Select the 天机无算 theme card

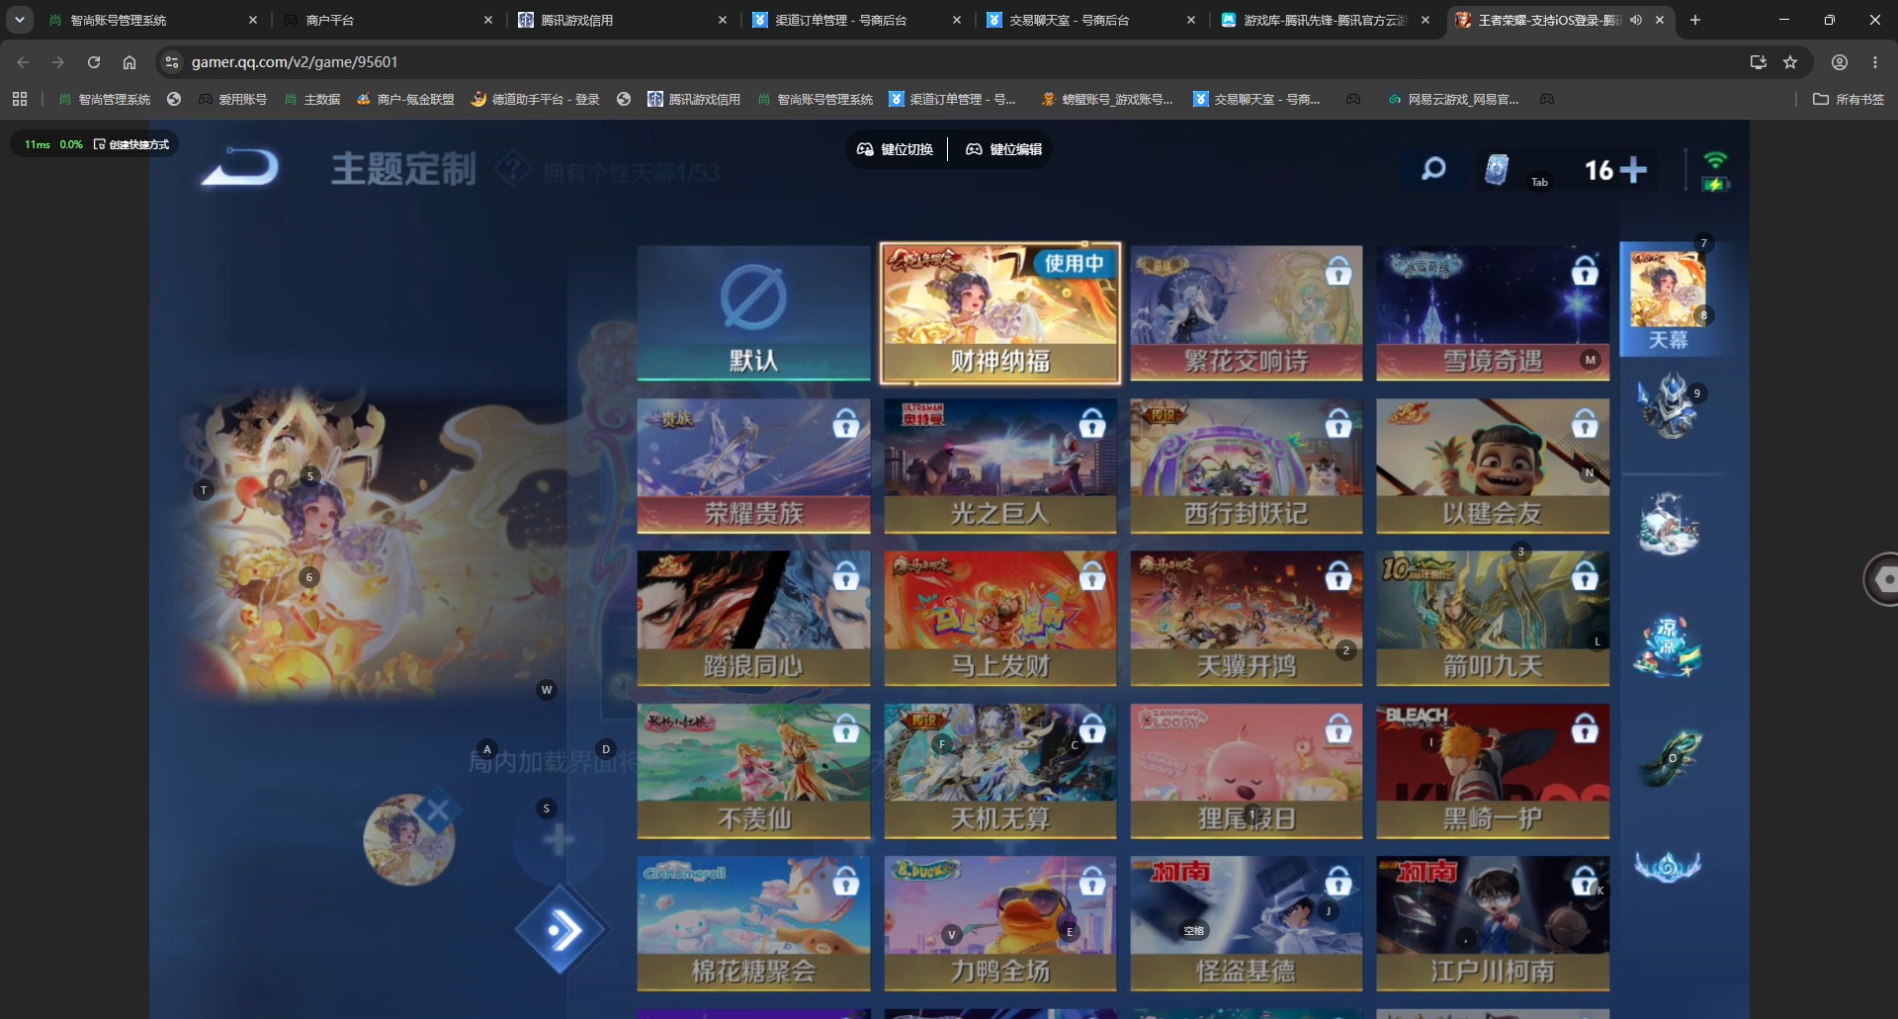point(1000,771)
